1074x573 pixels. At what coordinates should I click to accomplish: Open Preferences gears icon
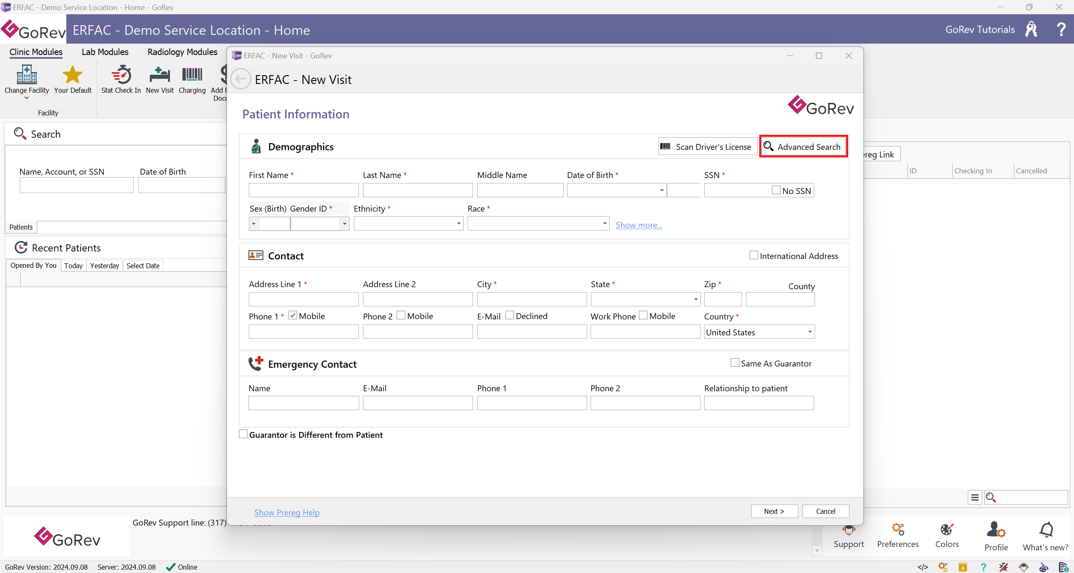point(898,530)
